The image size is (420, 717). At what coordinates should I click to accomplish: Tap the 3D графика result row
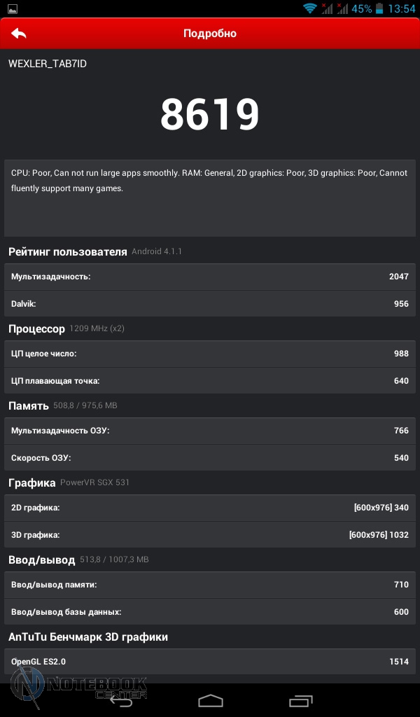pyautogui.click(x=210, y=535)
